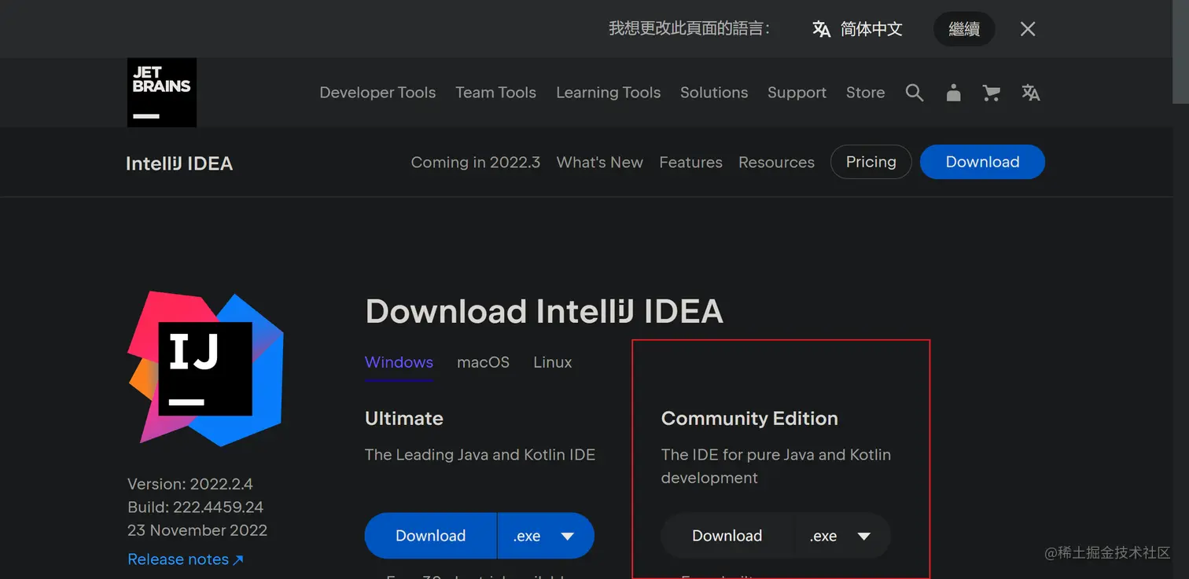Click the page vertical scrollbar thumb
Image resolution: width=1189 pixels, height=579 pixels.
pos(1180,51)
